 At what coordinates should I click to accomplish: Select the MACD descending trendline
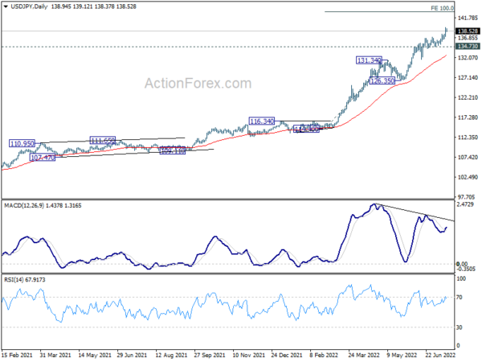click(x=414, y=212)
